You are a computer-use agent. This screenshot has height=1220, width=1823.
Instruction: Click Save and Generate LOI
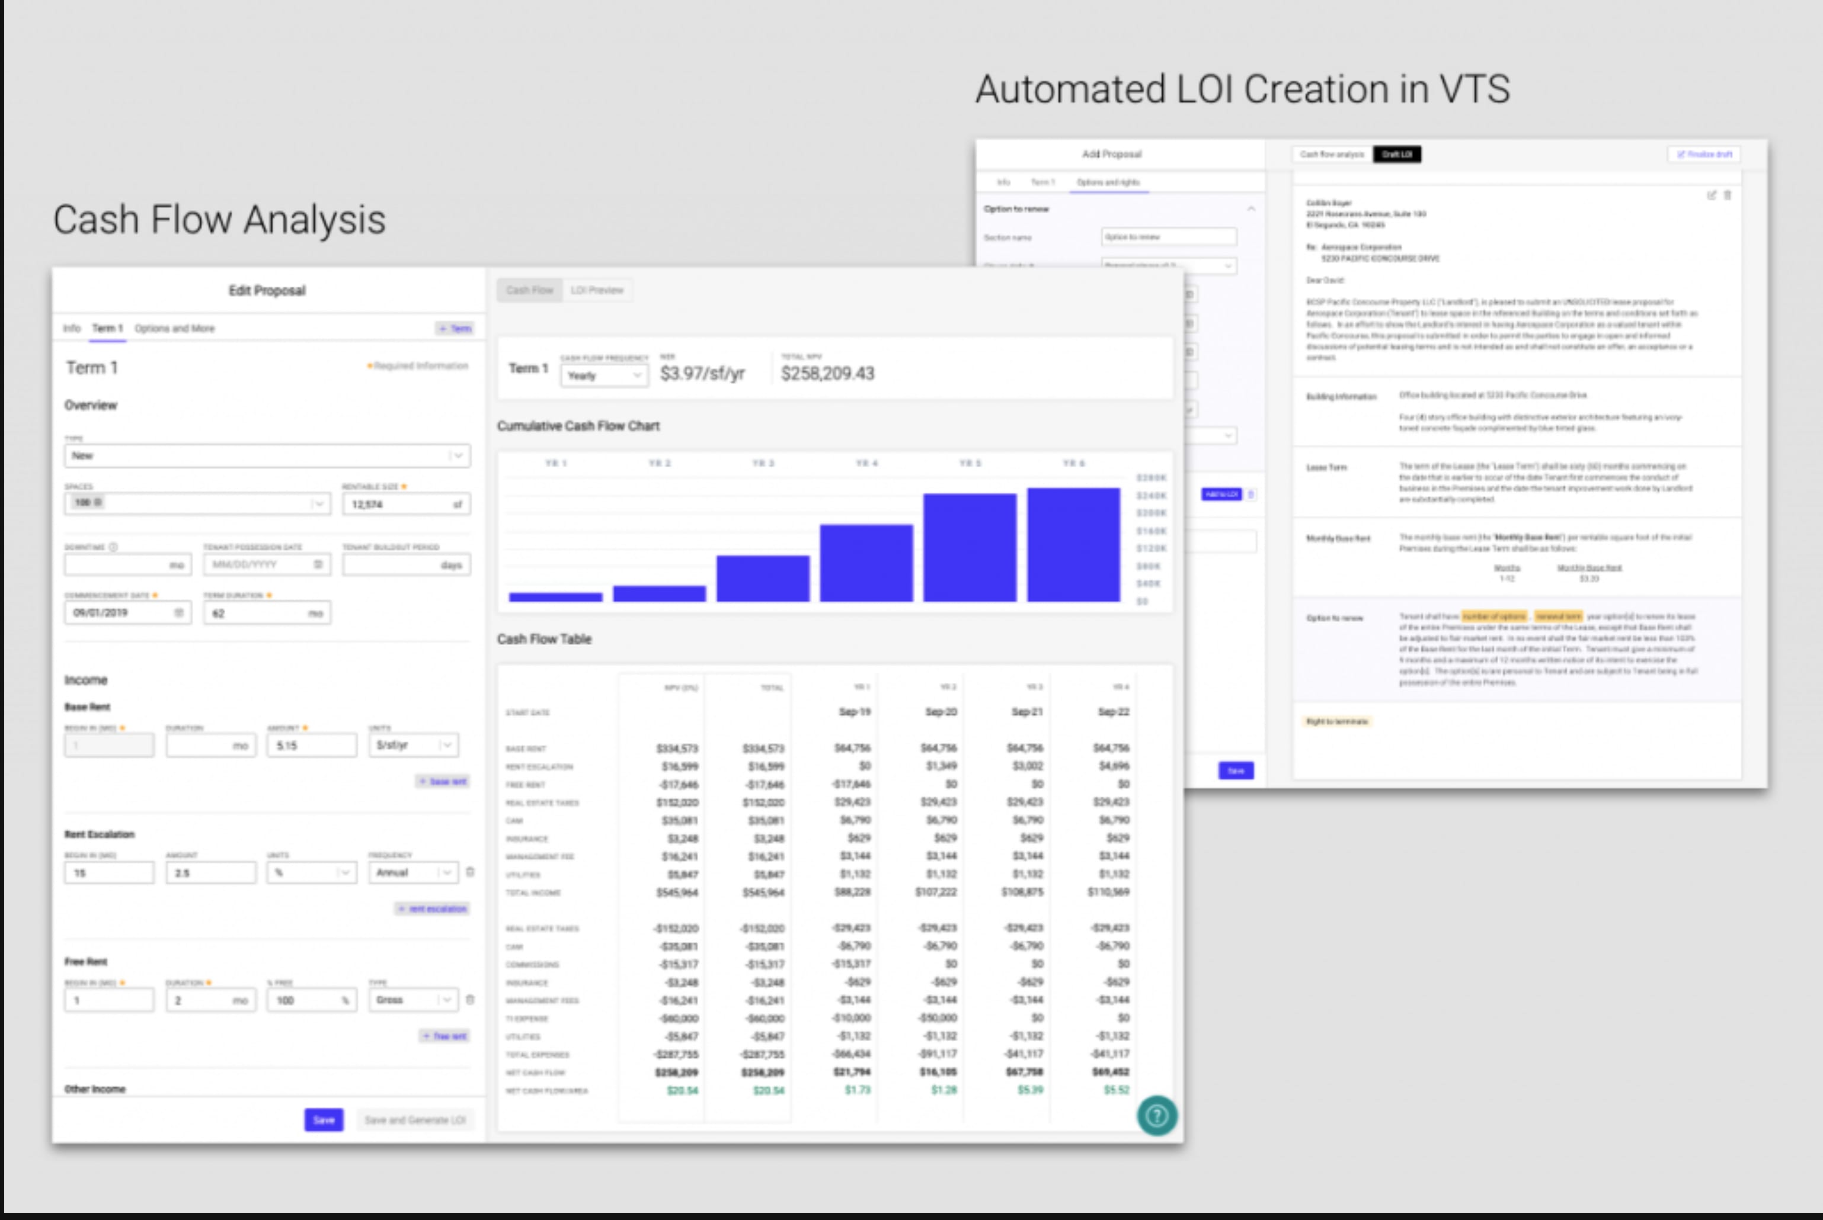click(x=415, y=1120)
